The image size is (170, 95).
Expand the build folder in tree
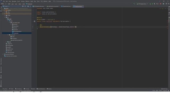[5, 14]
